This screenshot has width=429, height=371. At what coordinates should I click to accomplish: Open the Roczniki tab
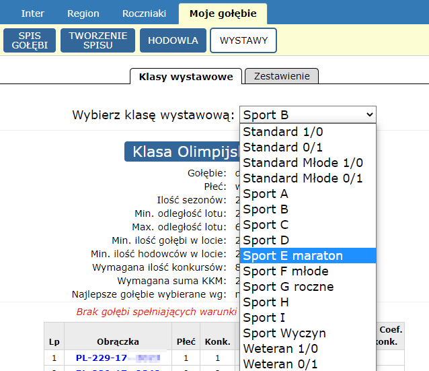pyautogui.click(x=145, y=13)
